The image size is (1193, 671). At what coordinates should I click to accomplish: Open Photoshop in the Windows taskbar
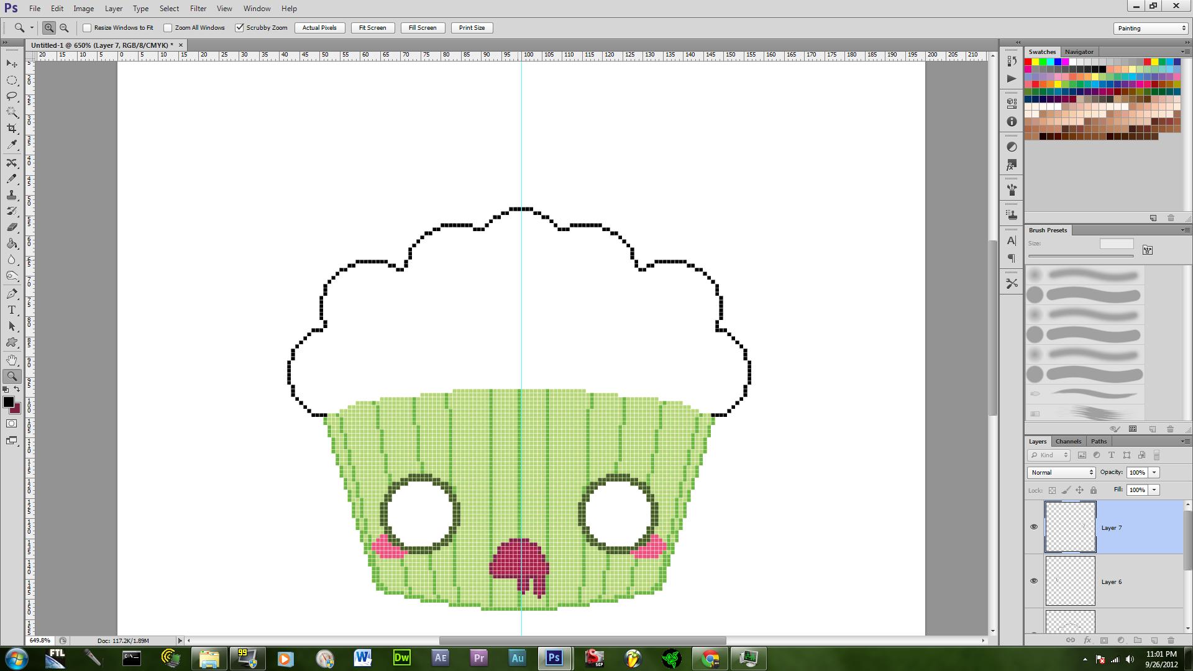tap(554, 658)
